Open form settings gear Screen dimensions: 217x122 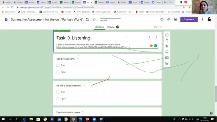pos(176,20)
